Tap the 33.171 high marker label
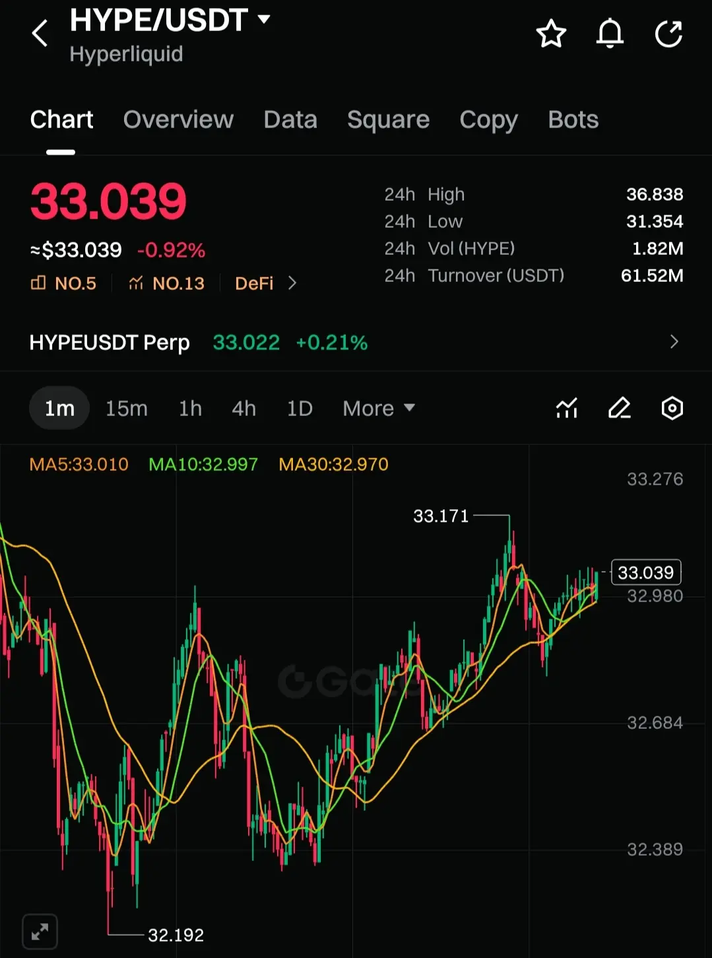The width and height of the screenshot is (712, 958). tap(441, 516)
